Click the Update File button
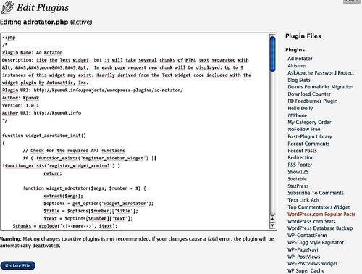This screenshot has height=274, width=362. 18,265
